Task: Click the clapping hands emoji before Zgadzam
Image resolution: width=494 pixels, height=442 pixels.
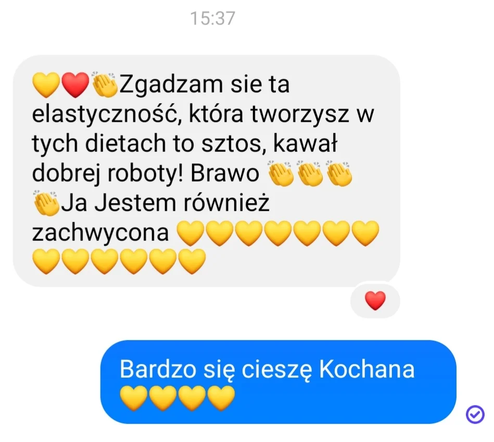Action: pyautogui.click(x=105, y=84)
